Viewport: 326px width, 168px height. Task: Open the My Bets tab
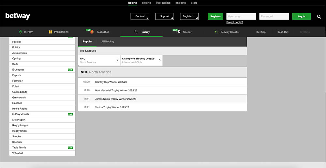(x=305, y=32)
